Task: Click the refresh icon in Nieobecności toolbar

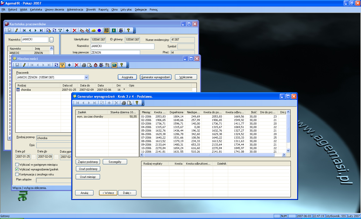Action: [x=56, y=65]
